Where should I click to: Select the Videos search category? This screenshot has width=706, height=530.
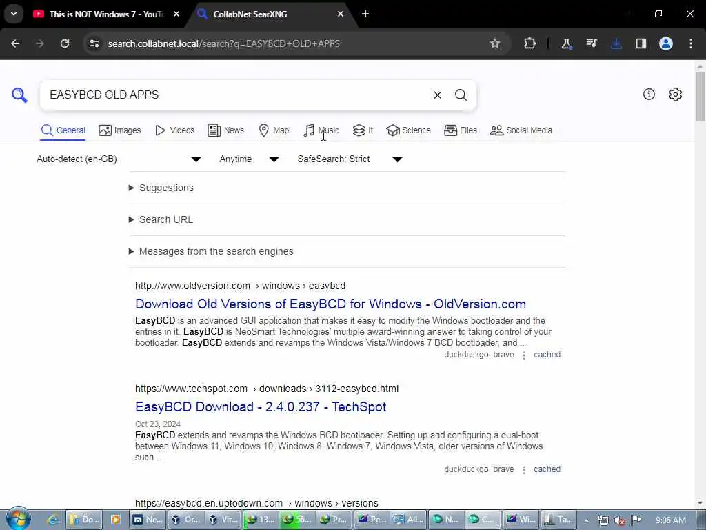pyautogui.click(x=174, y=130)
